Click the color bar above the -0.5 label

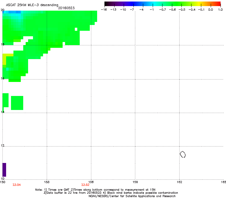(181, 4)
